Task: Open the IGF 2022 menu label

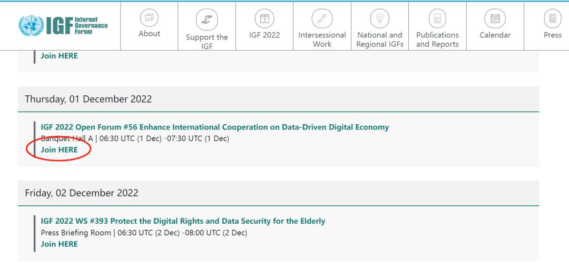Action: coord(264,35)
